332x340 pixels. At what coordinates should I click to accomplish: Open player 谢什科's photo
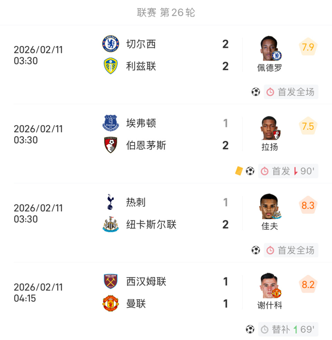269,285
